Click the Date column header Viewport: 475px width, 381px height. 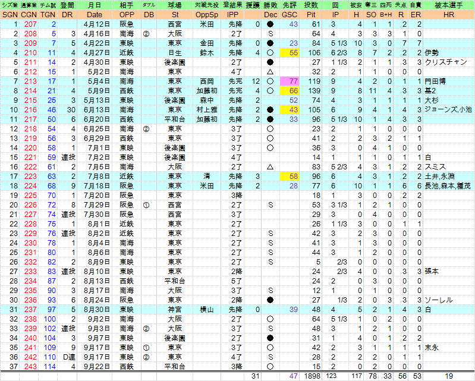(94, 15)
